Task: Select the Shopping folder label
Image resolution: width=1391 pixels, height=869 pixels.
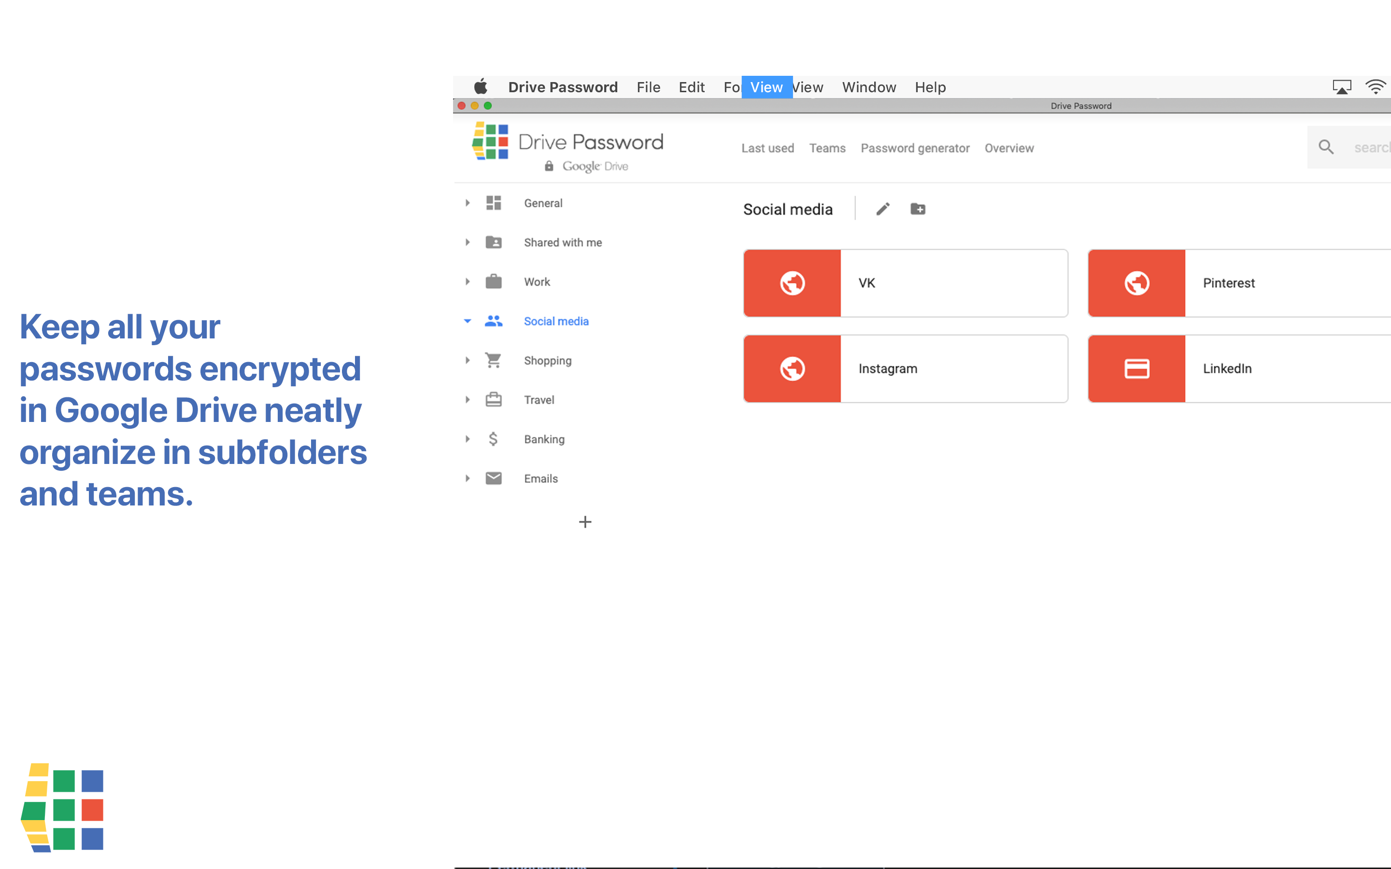Action: (547, 361)
